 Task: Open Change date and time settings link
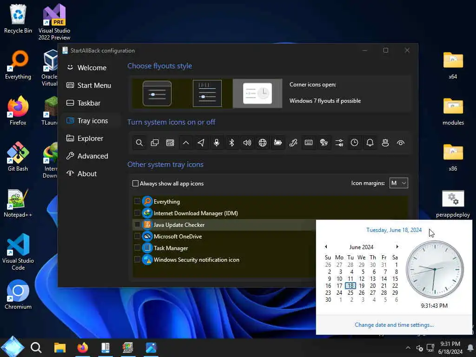pyautogui.click(x=394, y=325)
